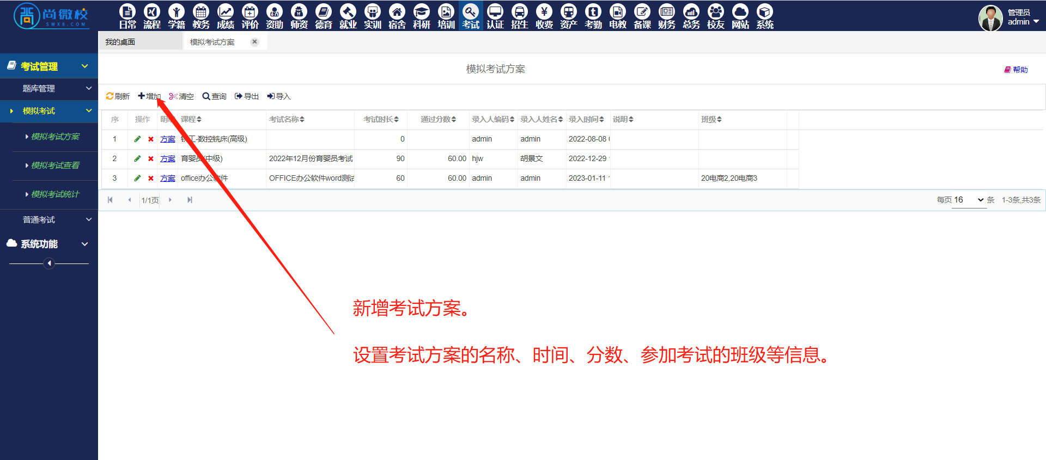Open the 实训 module icon
Viewport: 1046px width, 460px height.
click(x=373, y=16)
